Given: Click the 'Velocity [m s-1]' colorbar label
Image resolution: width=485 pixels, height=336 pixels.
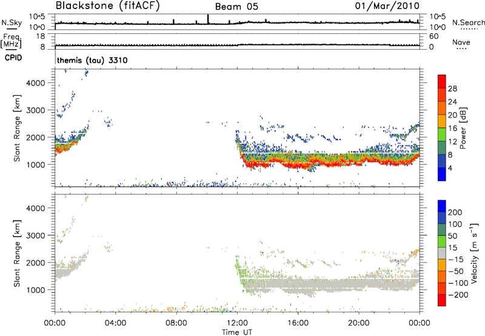Looking at the screenshot, I should 473,253.
